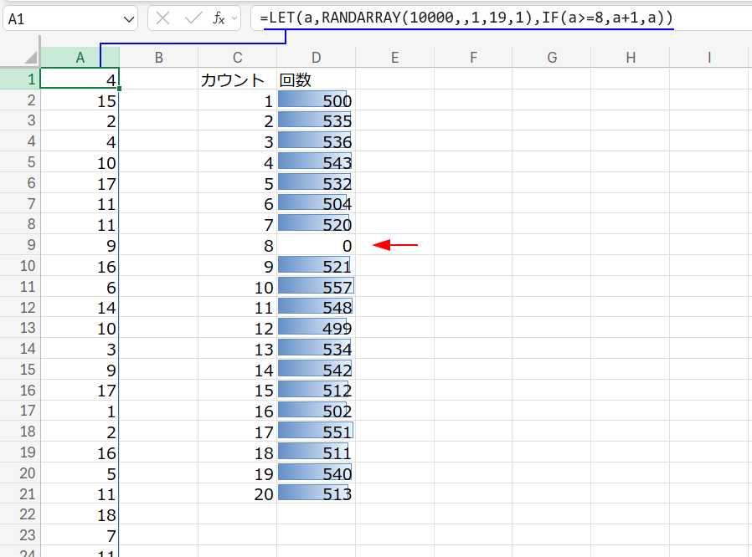
Task: Click the Cancel X icon in formula bar
Action: point(164,18)
